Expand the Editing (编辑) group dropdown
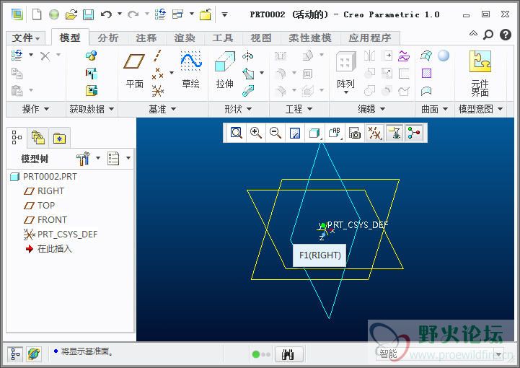The width and height of the screenshot is (520, 368). click(x=371, y=109)
